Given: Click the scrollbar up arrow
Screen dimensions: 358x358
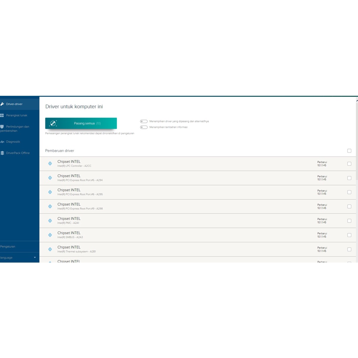Looking at the screenshot, I should (x=357, y=100).
